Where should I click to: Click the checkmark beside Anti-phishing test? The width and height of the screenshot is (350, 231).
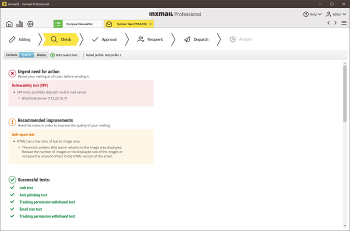pos(12,195)
